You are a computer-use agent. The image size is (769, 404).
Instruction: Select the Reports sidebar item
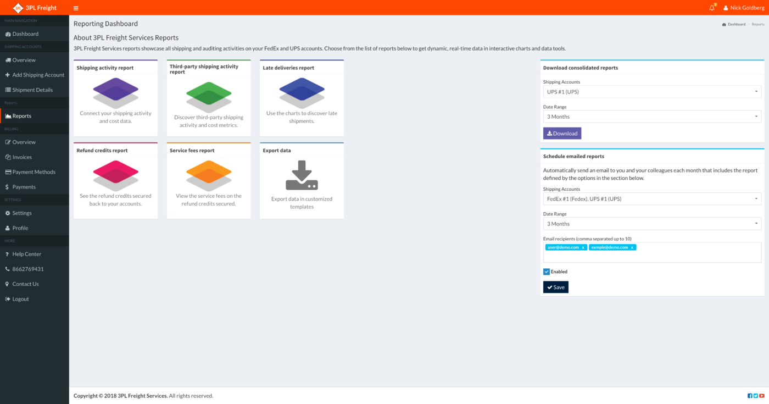tap(35, 116)
